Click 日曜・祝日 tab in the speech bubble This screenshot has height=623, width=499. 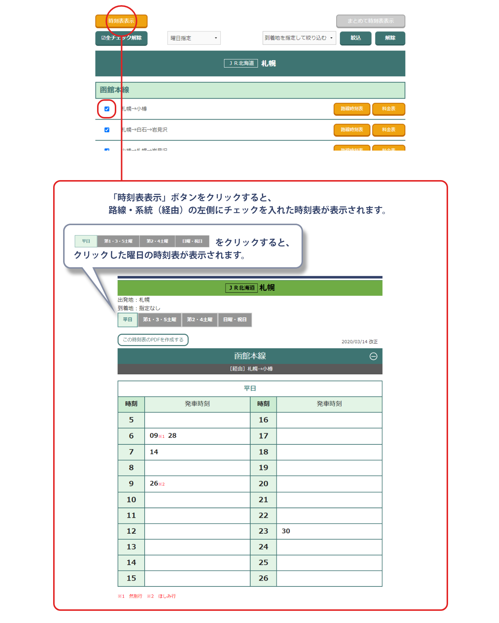[192, 241]
